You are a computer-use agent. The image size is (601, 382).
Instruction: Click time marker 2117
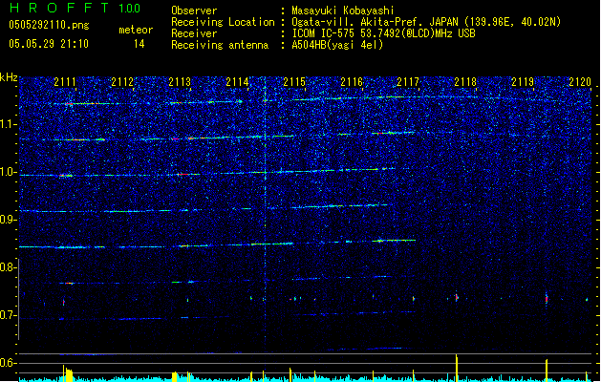click(x=408, y=81)
